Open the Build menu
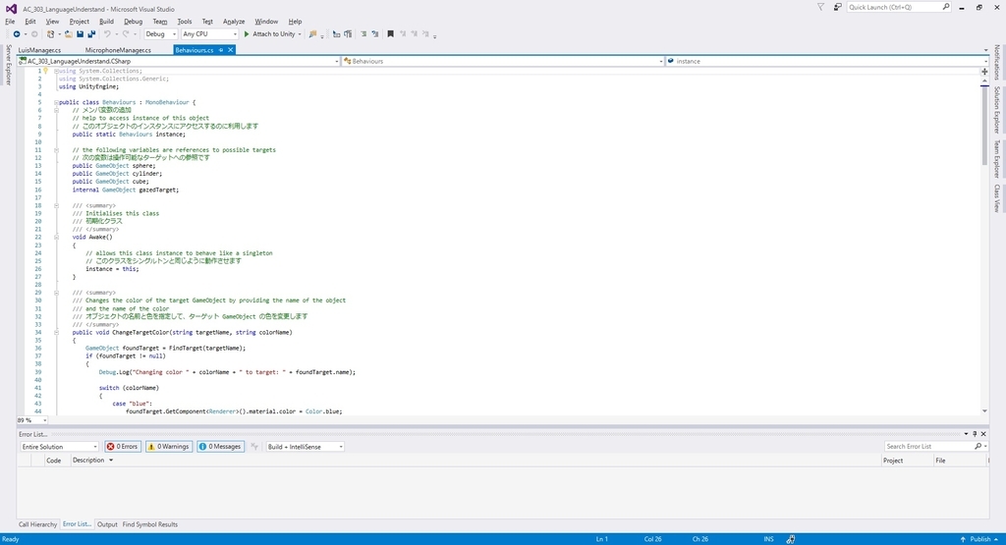 tap(106, 22)
